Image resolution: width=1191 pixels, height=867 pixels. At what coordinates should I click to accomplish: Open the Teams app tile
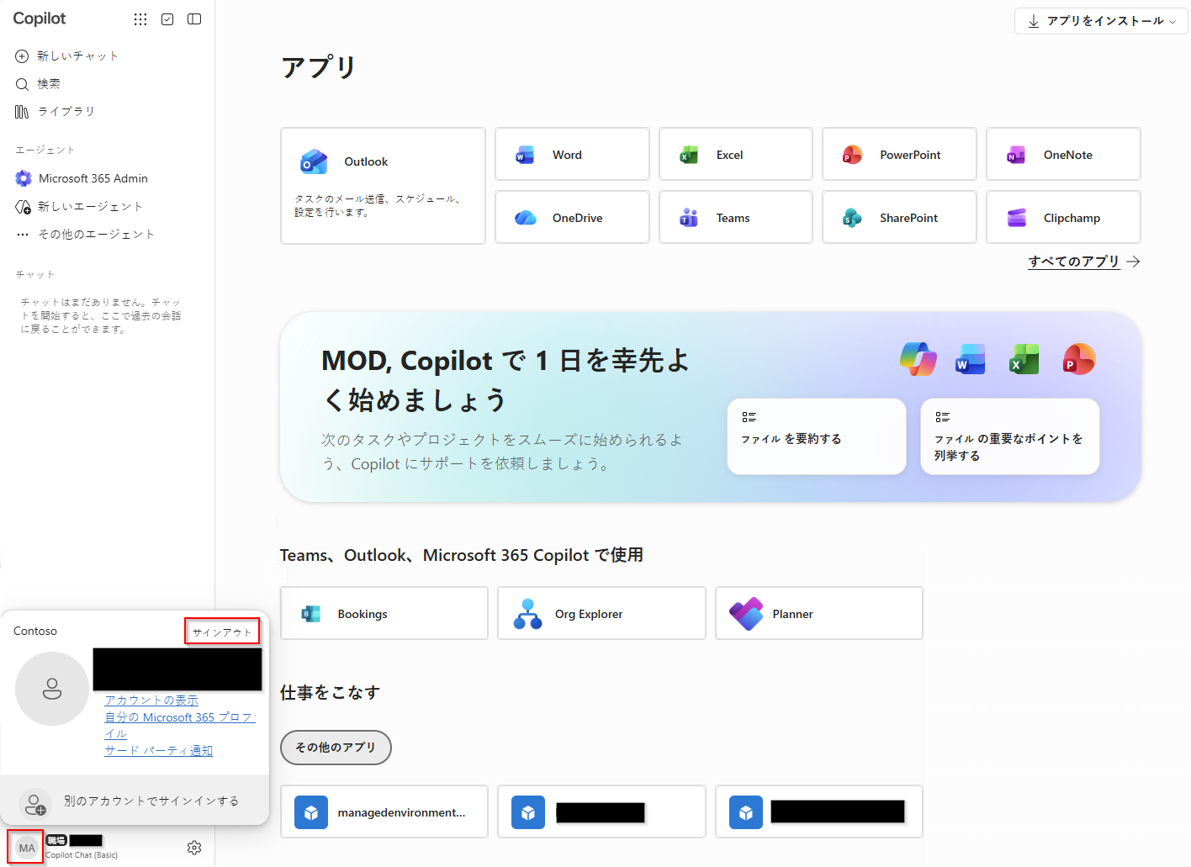click(736, 218)
